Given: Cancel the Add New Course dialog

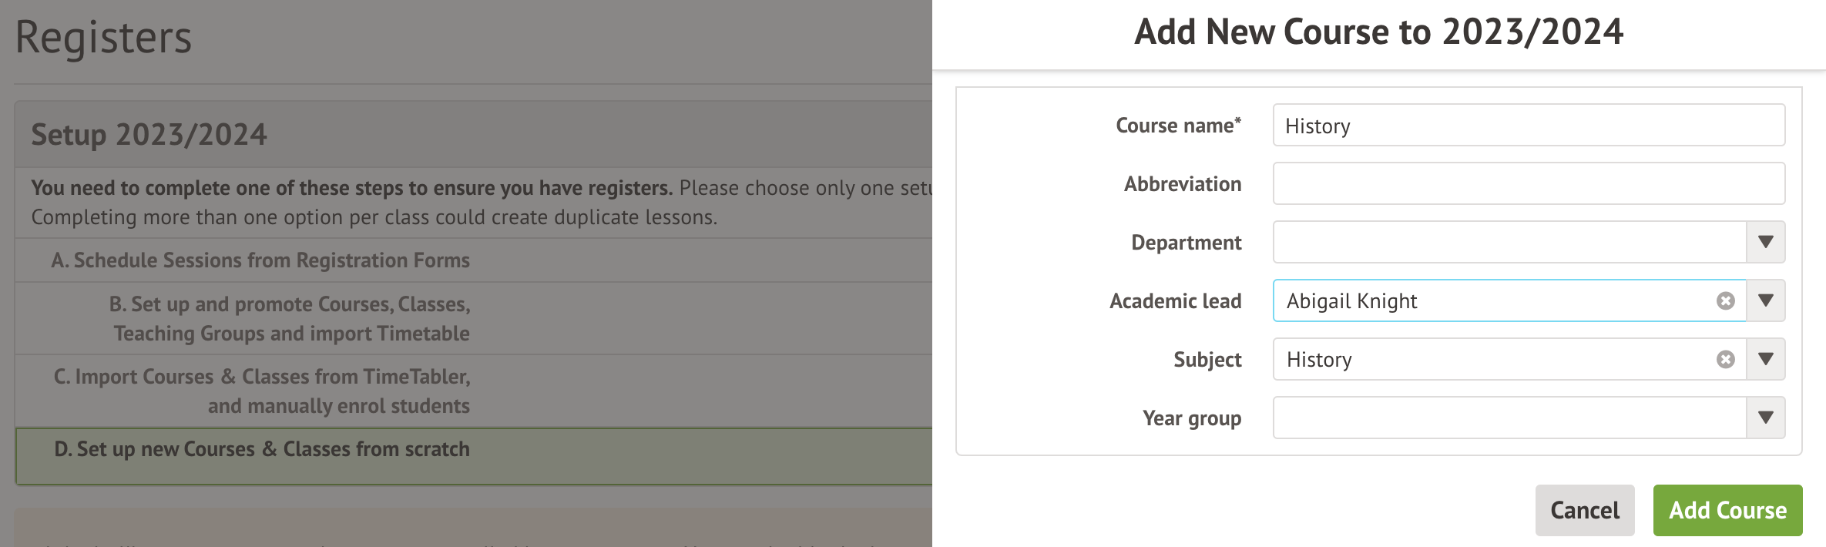Looking at the screenshot, I should pos(1584,510).
